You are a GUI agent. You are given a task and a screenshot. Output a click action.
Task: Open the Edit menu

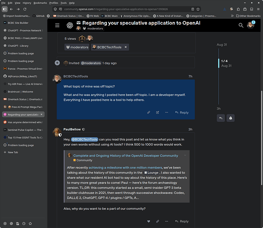[10, 3]
